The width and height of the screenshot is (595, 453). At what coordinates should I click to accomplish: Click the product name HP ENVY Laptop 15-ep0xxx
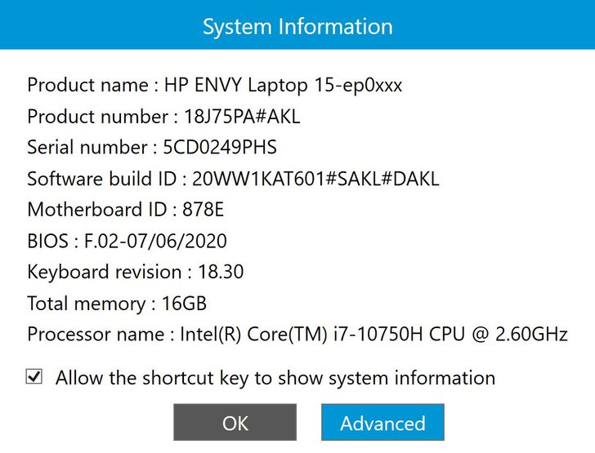[283, 85]
